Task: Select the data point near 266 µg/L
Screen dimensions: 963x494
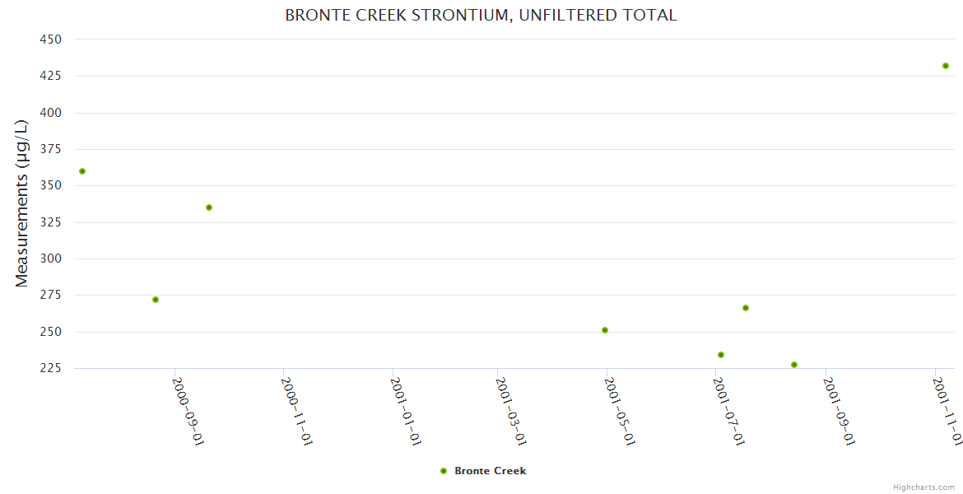Action: click(x=746, y=308)
